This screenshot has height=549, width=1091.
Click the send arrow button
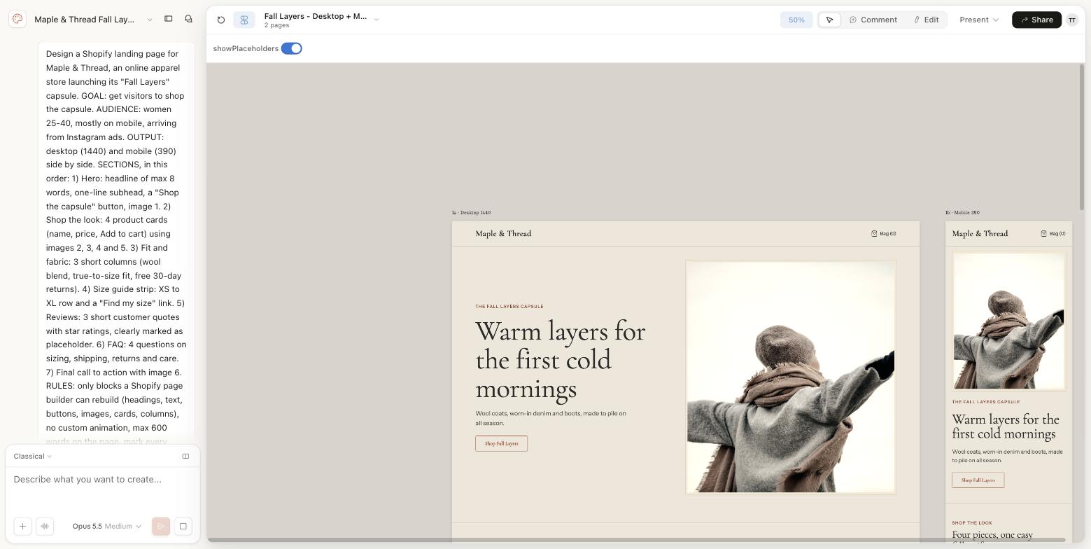(x=161, y=526)
